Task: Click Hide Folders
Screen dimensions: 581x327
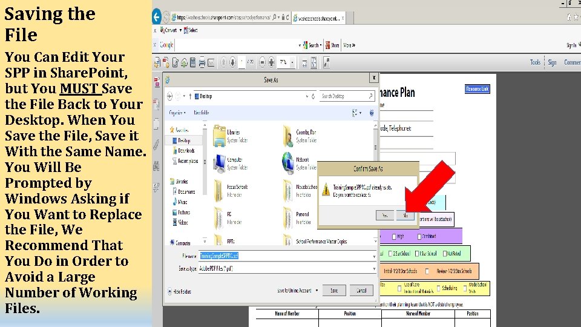Action: click(x=179, y=292)
